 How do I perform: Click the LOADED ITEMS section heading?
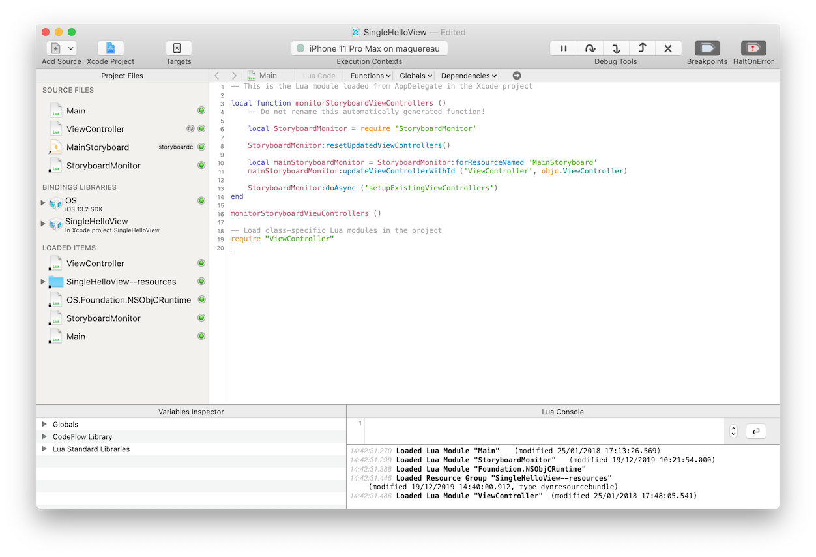tap(69, 248)
